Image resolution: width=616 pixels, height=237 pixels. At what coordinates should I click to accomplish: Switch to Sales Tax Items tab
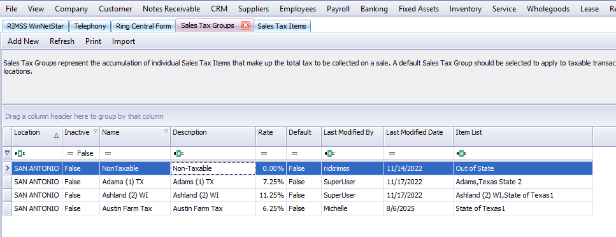pyautogui.click(x=282, y=26)
